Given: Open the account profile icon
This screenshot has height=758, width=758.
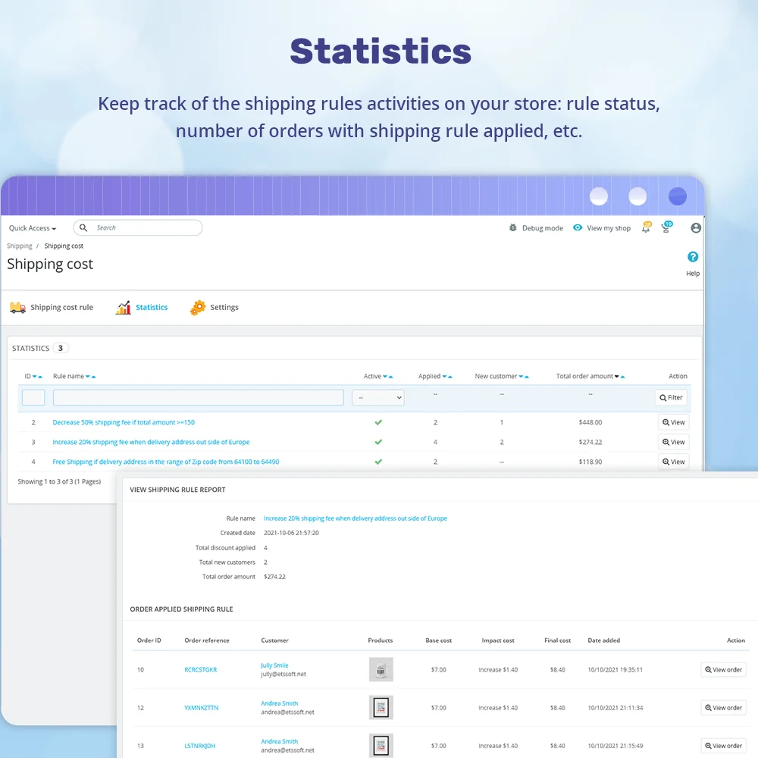Looking at the screenshot, I should 695,227.
